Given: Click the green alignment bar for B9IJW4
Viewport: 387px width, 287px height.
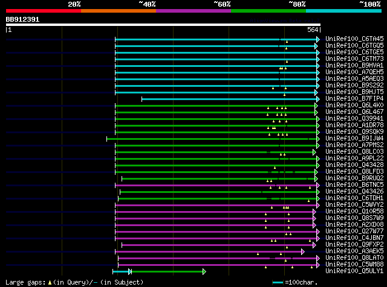Looking at the screenshot, I should pyautogui.click(x=212, y=139).
